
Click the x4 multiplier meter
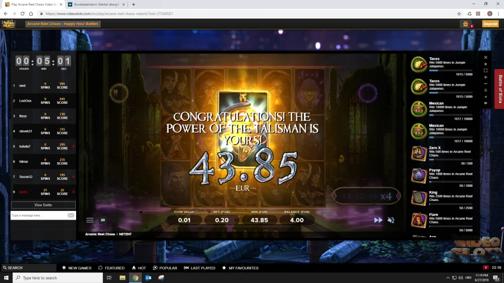pos(366,196)
